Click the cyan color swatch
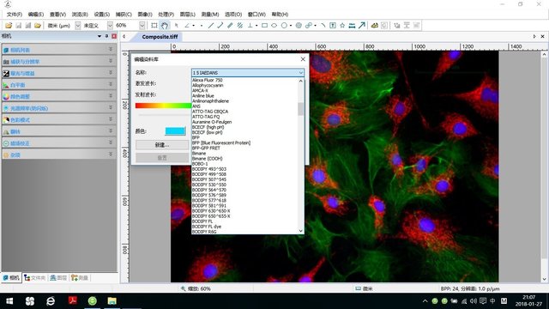The image size is (549, 309). coord(175,131)
